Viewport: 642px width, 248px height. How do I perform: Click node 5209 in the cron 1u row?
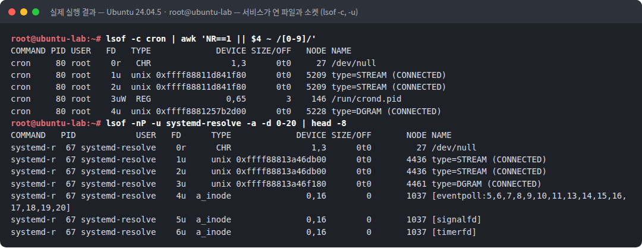click(316, 75)
